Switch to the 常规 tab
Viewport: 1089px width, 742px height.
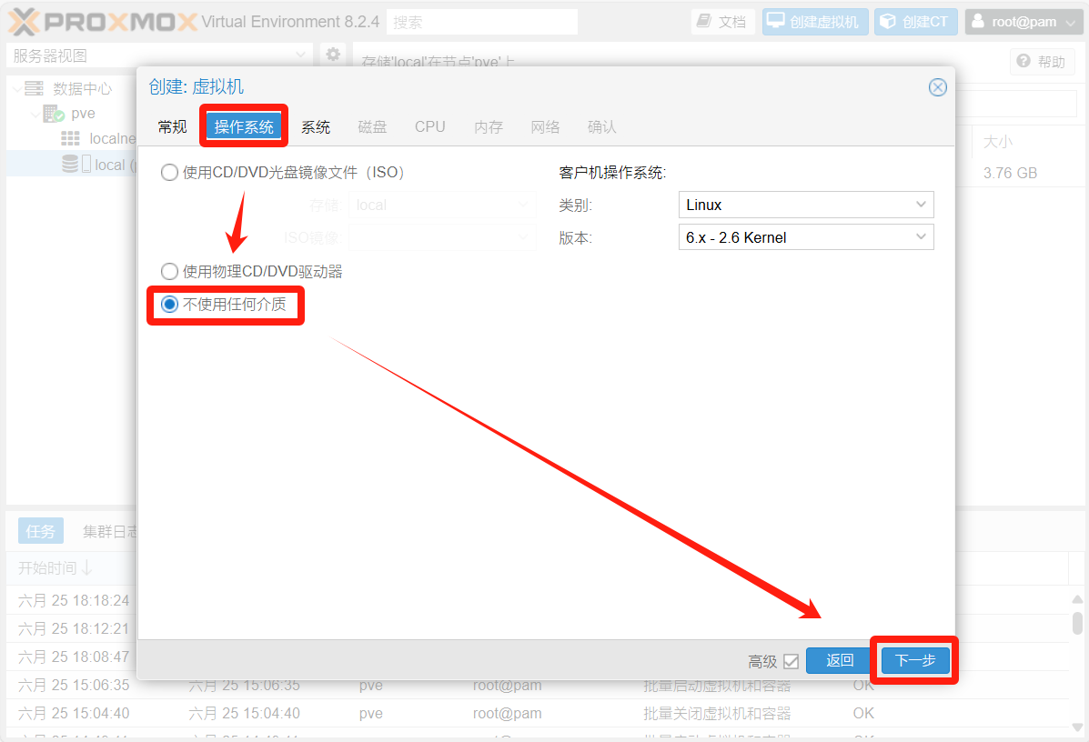[x=172, y=127]
